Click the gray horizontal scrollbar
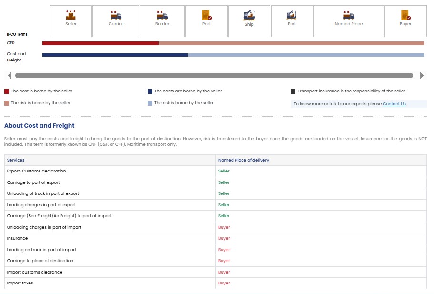The height and width of the screenshot is (294, 434). [214, 75]
